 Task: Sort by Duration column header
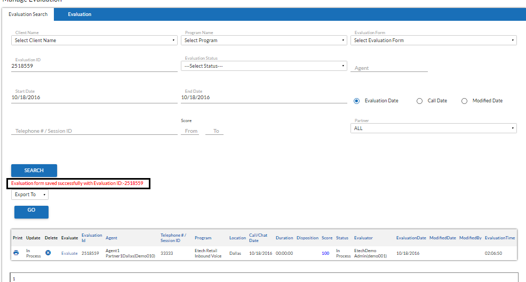(x=284, y=238)
